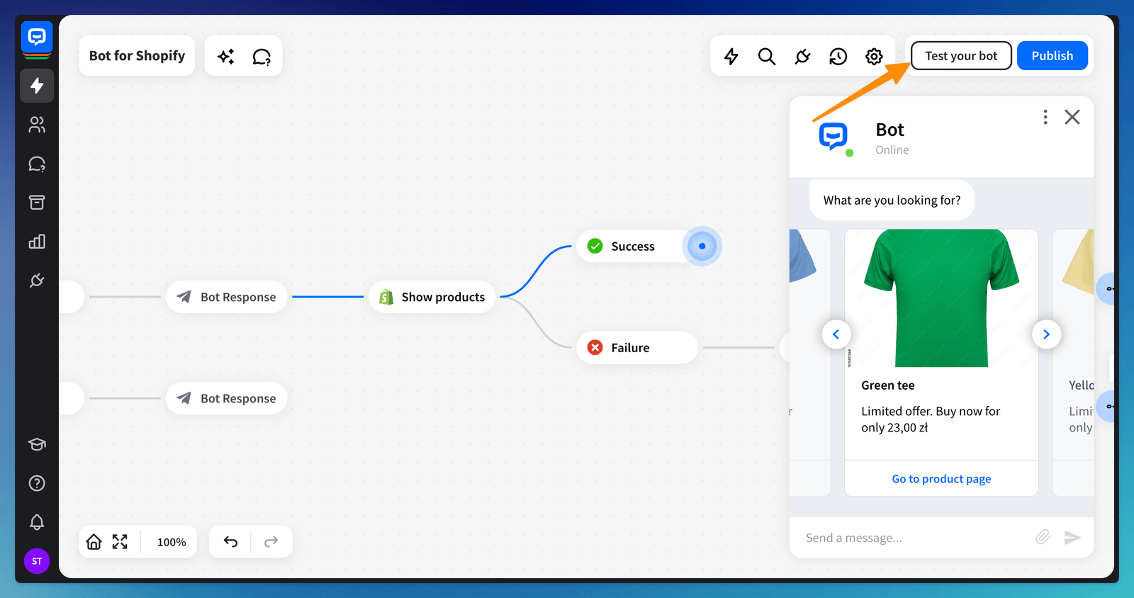Image resolution: width=1134 pixels, height=598 pixels.
Task: Click the Green tee product image
Action: 941,298
